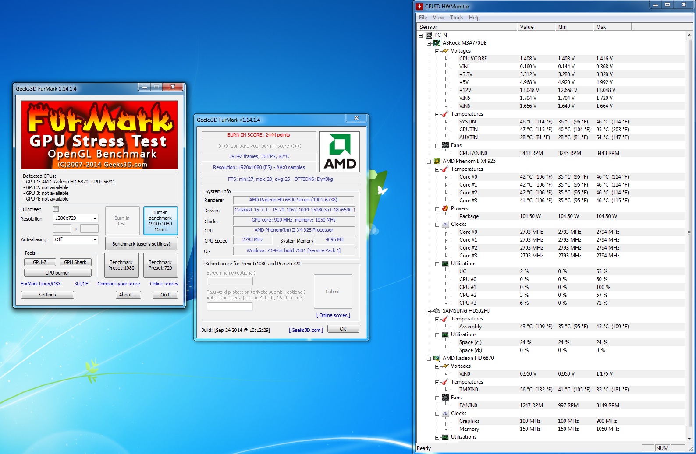Click the Temperatures thermometer icon under ASRock

tap(445, 114)
